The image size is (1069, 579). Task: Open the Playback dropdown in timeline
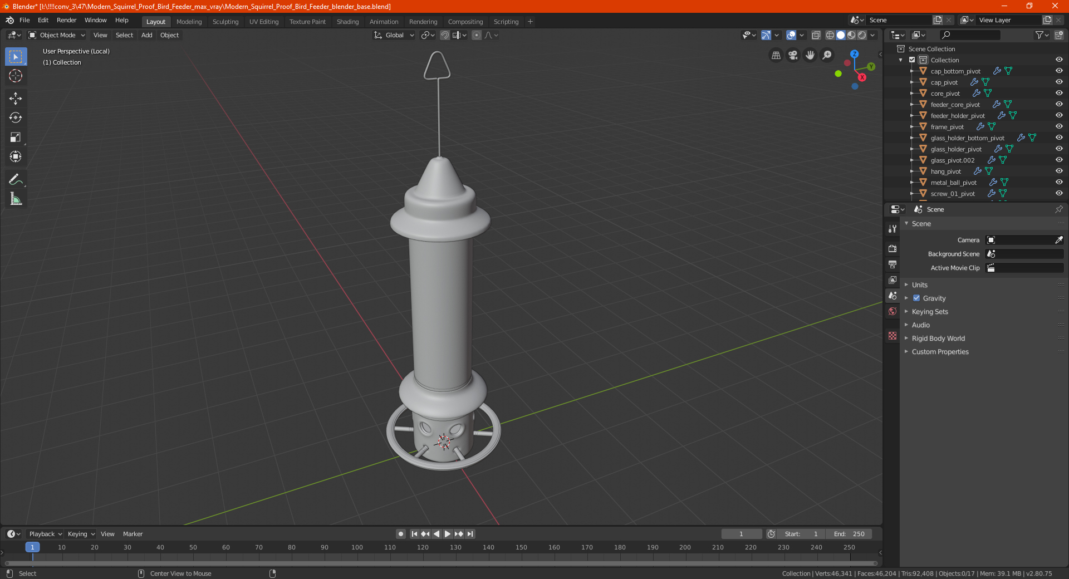click(45, 534)
